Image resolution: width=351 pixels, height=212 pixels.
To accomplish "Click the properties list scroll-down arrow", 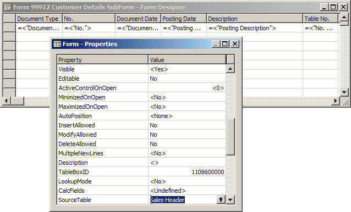I will click(231, 199).
